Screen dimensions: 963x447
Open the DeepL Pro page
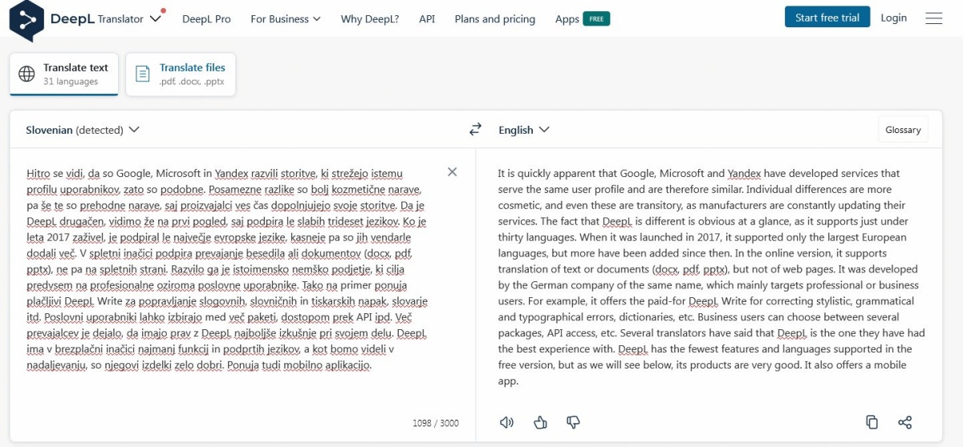point(206,18)
